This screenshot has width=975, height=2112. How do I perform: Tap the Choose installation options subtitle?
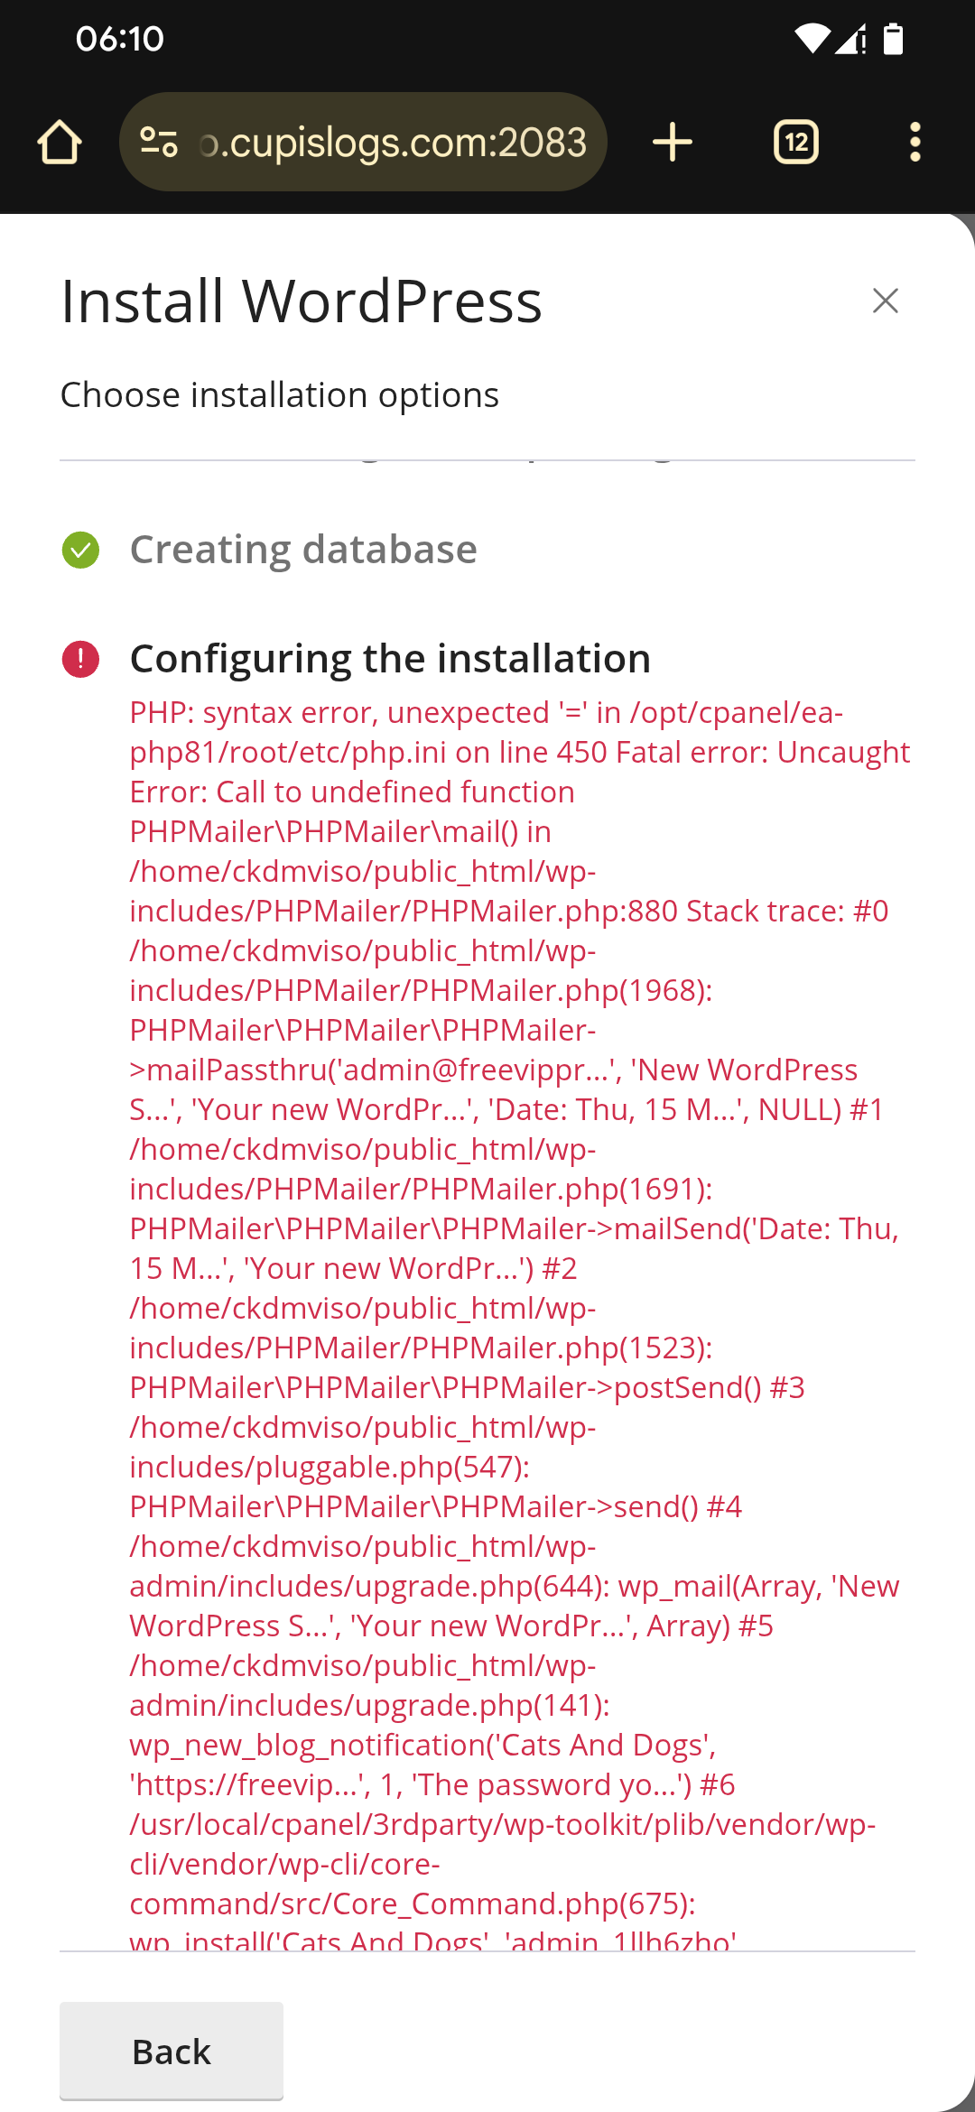click(x=280, y=394)
